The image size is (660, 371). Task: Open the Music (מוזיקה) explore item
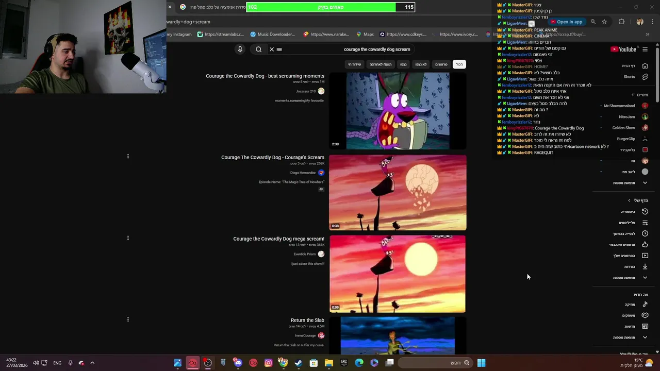[x=635, y=305]
